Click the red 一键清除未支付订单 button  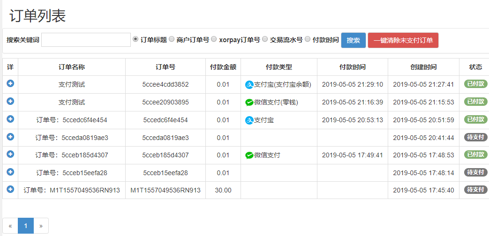(403, 40)
